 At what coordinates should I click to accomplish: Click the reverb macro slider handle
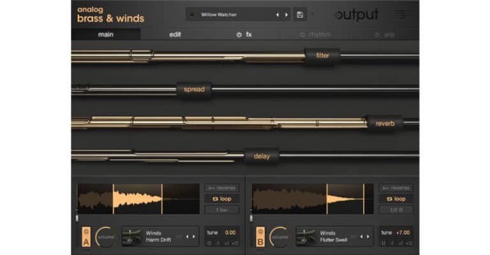[385, 124]
